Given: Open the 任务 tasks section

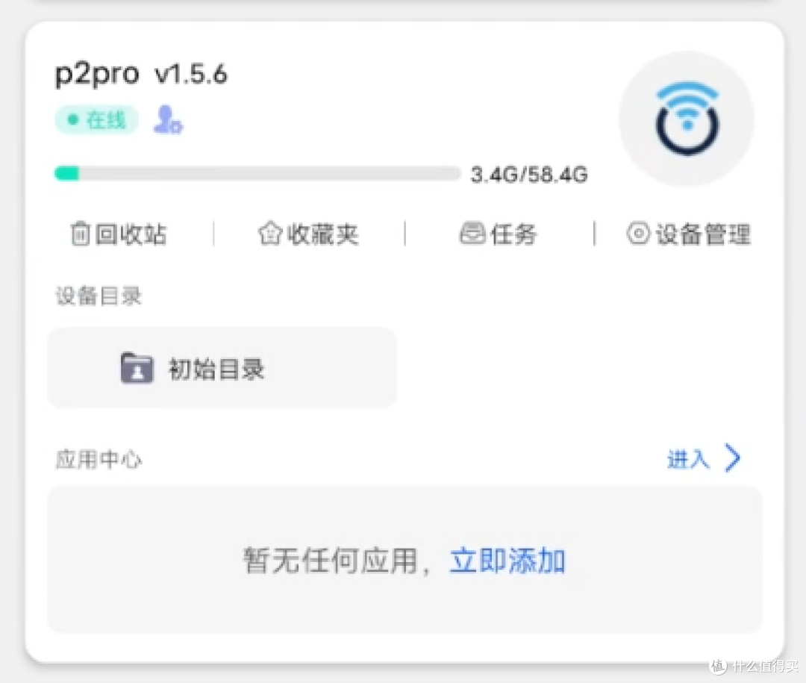Looking at the screenshot, I should coord(498,234).
